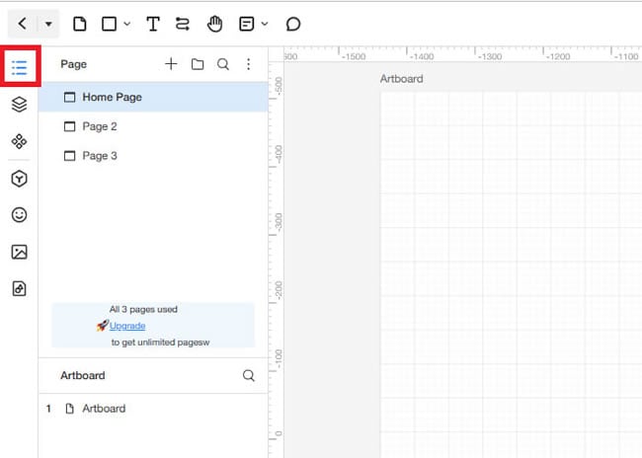Image resolution: width=642 pixels, height=458 pixels.
Task: Open the Layers panel icon
Action: click(19, 105)
